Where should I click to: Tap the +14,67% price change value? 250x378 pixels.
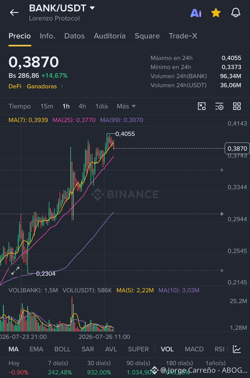pos(55,76)
